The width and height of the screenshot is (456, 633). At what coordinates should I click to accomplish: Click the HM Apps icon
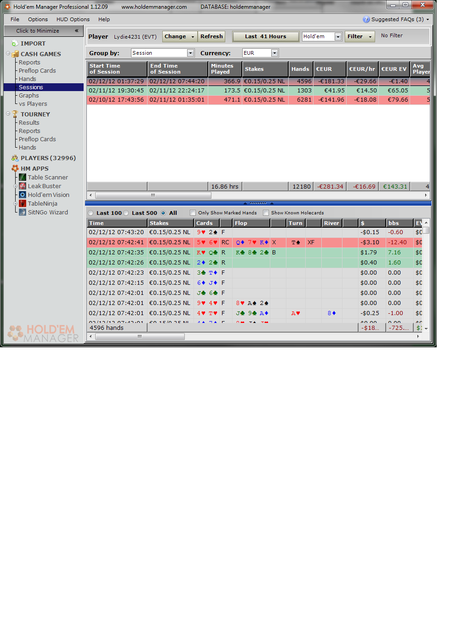click(x=15, y=168)
